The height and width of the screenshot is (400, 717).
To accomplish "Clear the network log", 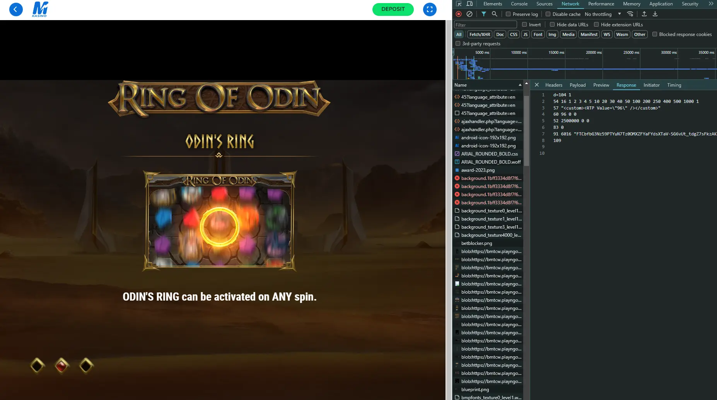I will coord(469,14).
